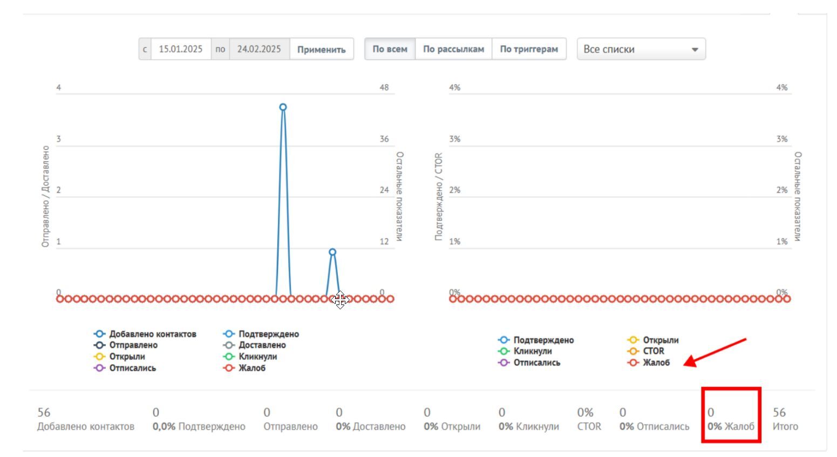Screen dimensions: 837x457
Task: Click the dropdown arrow of Все списки
Action: point(695,50)
